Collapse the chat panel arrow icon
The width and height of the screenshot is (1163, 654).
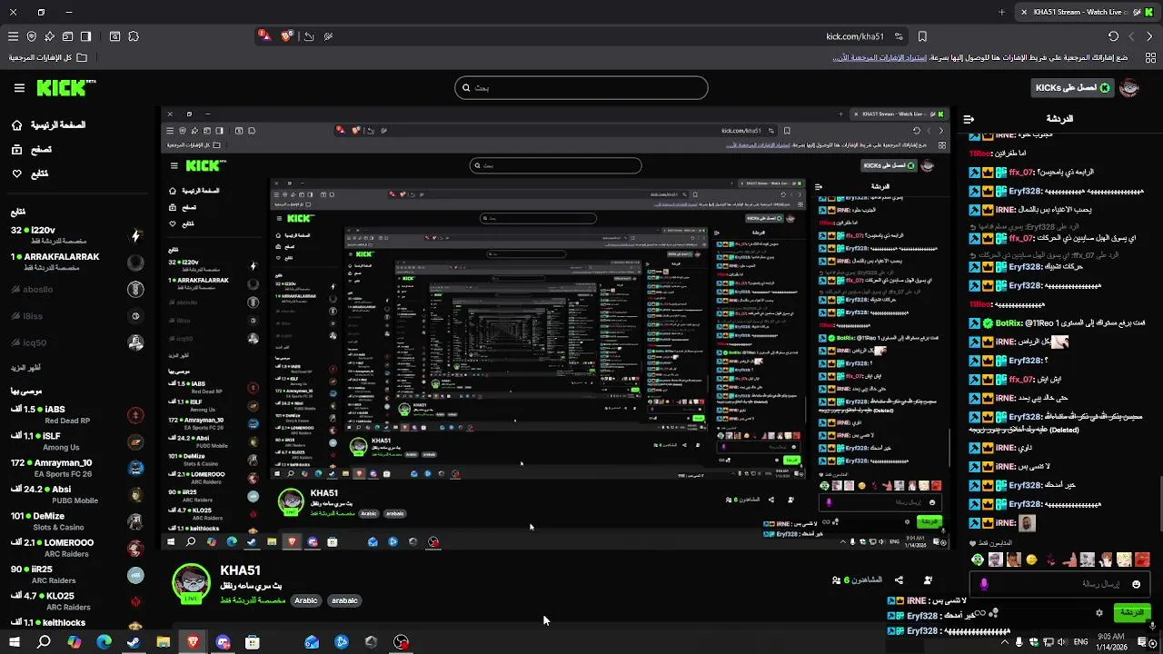tap(969, 119)
